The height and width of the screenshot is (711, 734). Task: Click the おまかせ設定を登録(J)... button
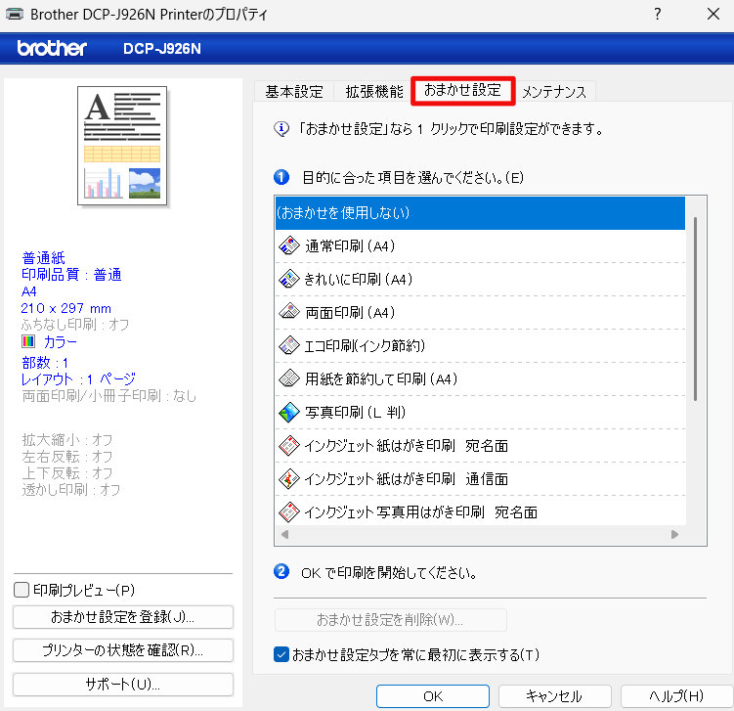[x=122, y=617]
